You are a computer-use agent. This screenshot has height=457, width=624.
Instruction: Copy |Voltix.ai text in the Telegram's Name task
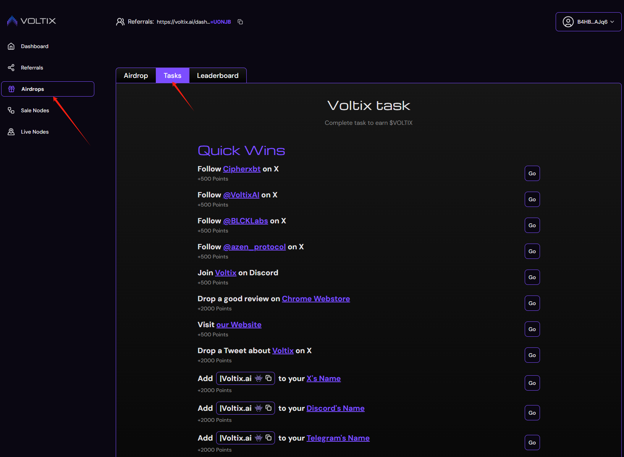(268, 438)
